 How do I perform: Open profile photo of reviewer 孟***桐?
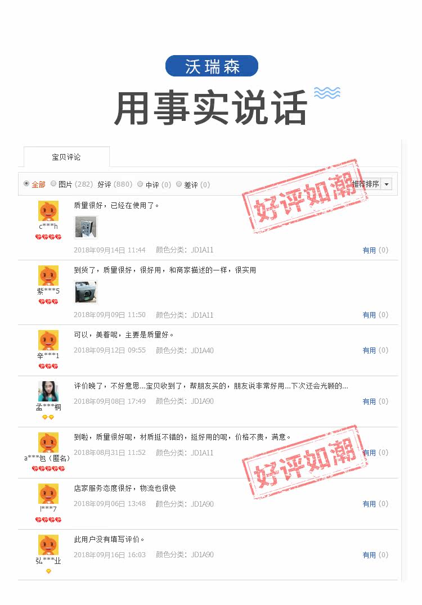pos(48,391)
